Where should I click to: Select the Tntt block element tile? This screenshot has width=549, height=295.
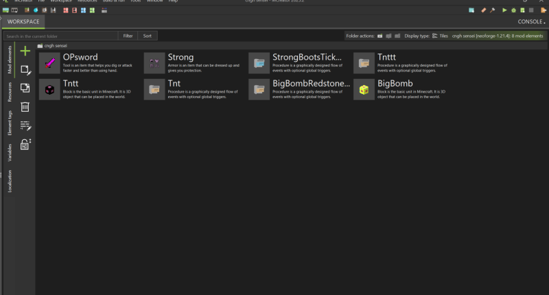point(89,89)
